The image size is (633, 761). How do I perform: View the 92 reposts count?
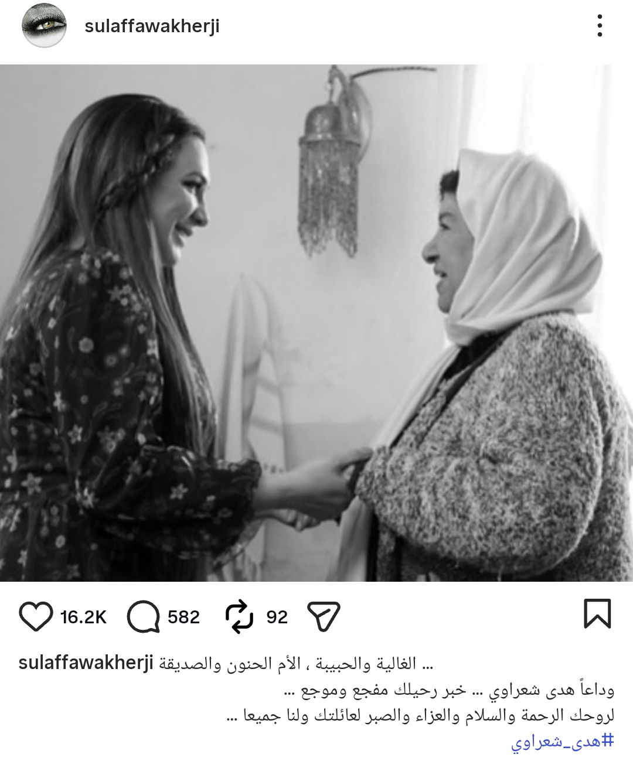(x=277, y=617)
